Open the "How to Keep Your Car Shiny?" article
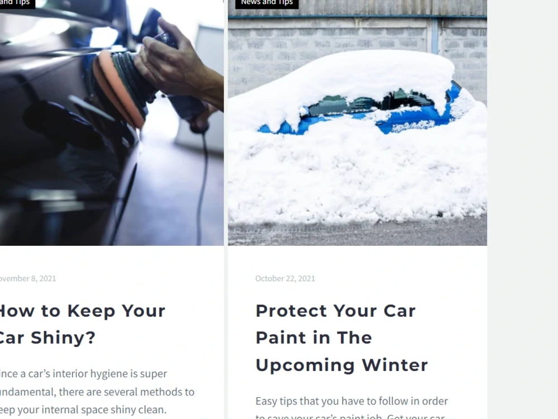Image resolution: width=558 pixels, height=419 pixels. coord(83,324)
